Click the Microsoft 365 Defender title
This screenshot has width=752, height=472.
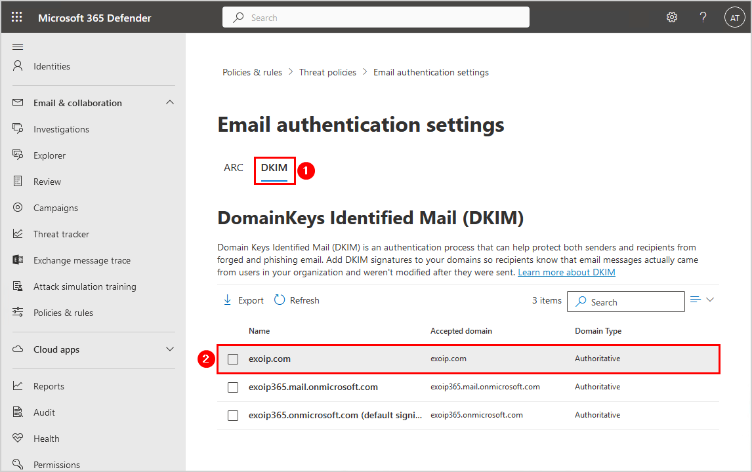tap(94, 18)
